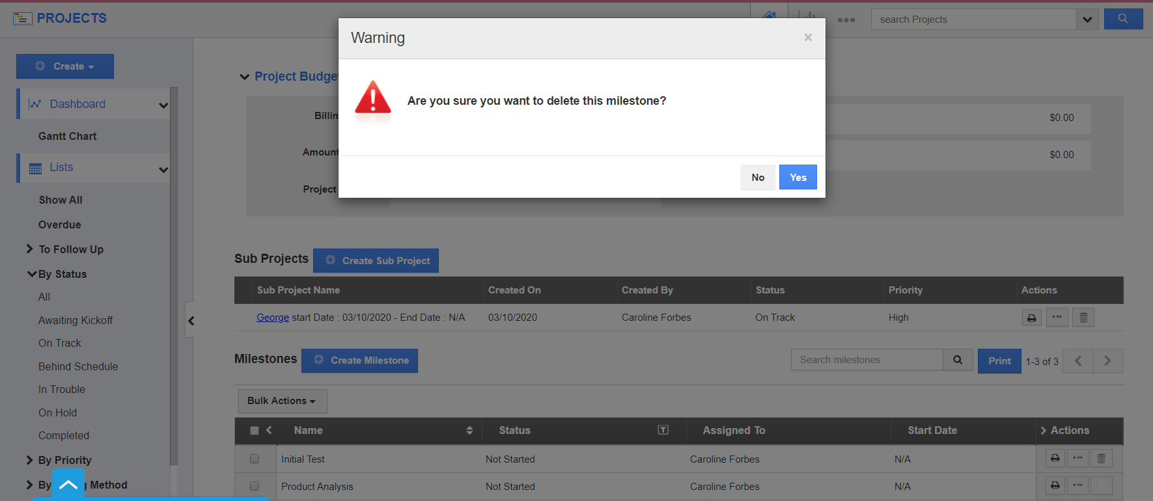Screen dimensions: 1153x501
Task: Filter by Completed status
Action: point(64,435)
